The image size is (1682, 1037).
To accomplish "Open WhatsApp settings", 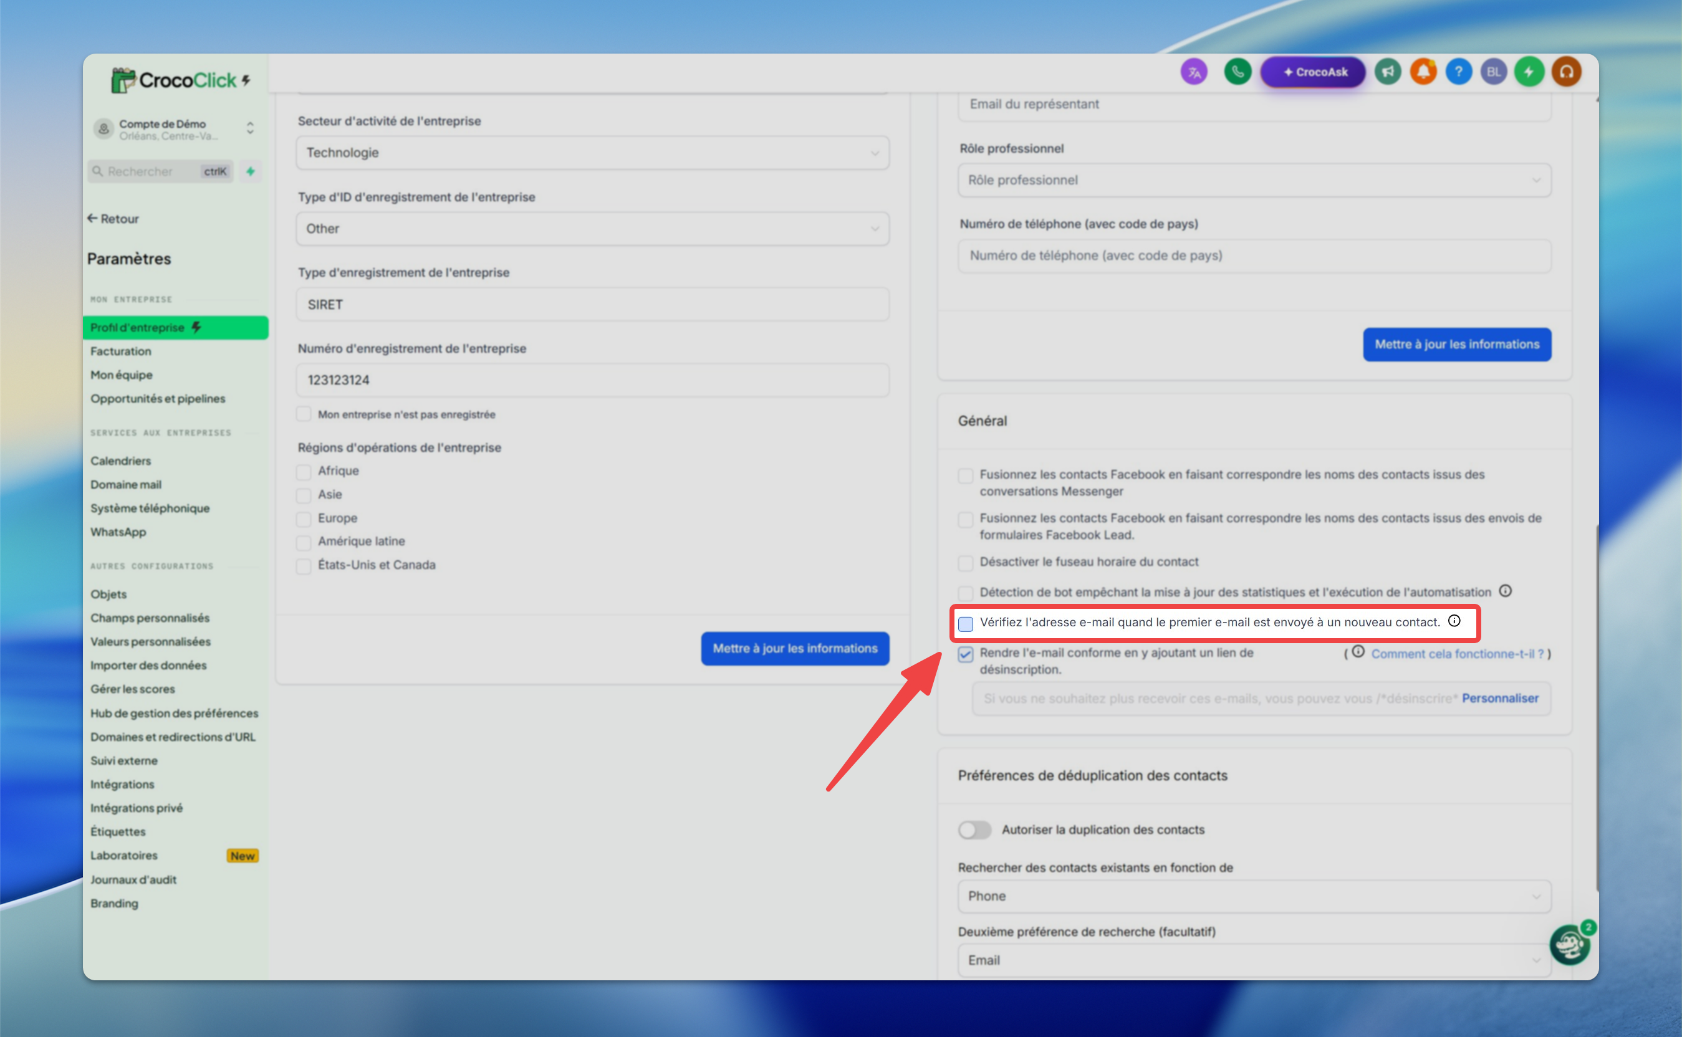I will point(118,532).
